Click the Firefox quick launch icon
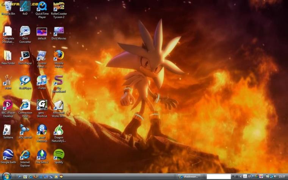Viewport: 288px width, 180px height. 36,177
